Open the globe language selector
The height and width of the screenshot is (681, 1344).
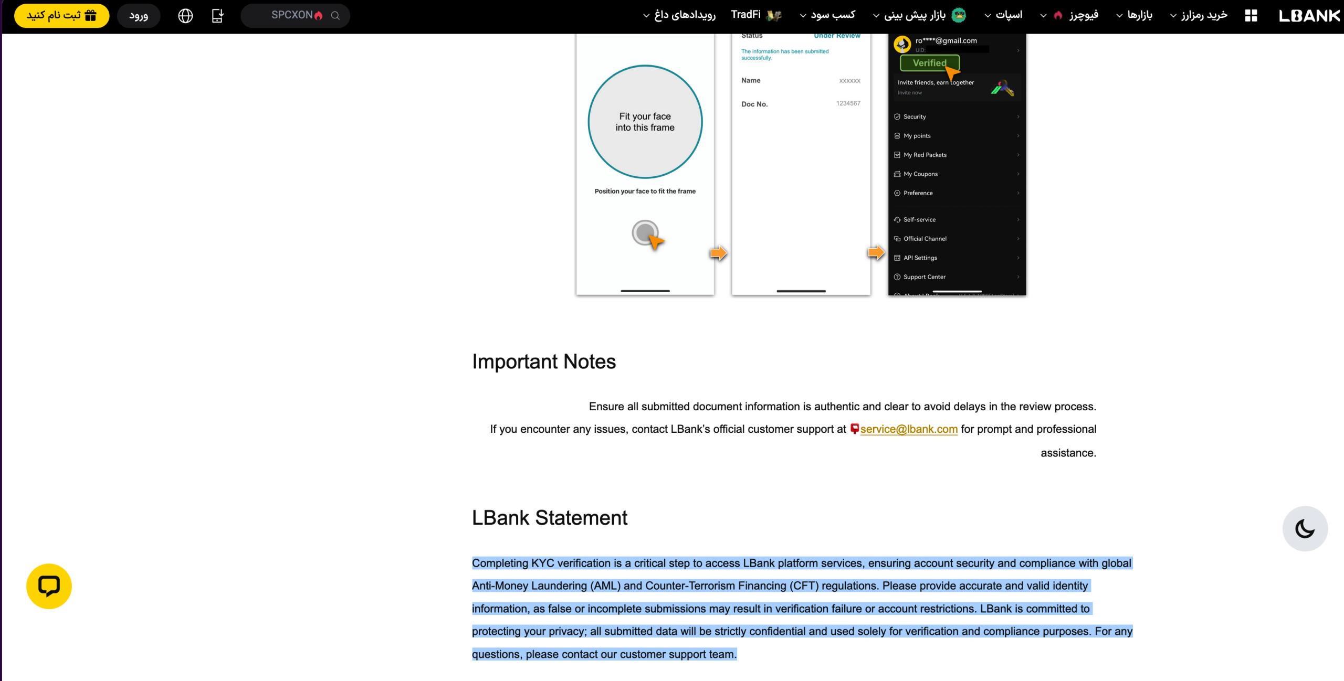click(x=185, y=16)
